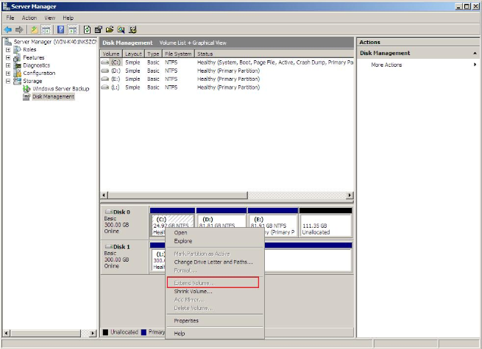
Task: Click tree pane scroll right arrow
Action: click(93, 333)
